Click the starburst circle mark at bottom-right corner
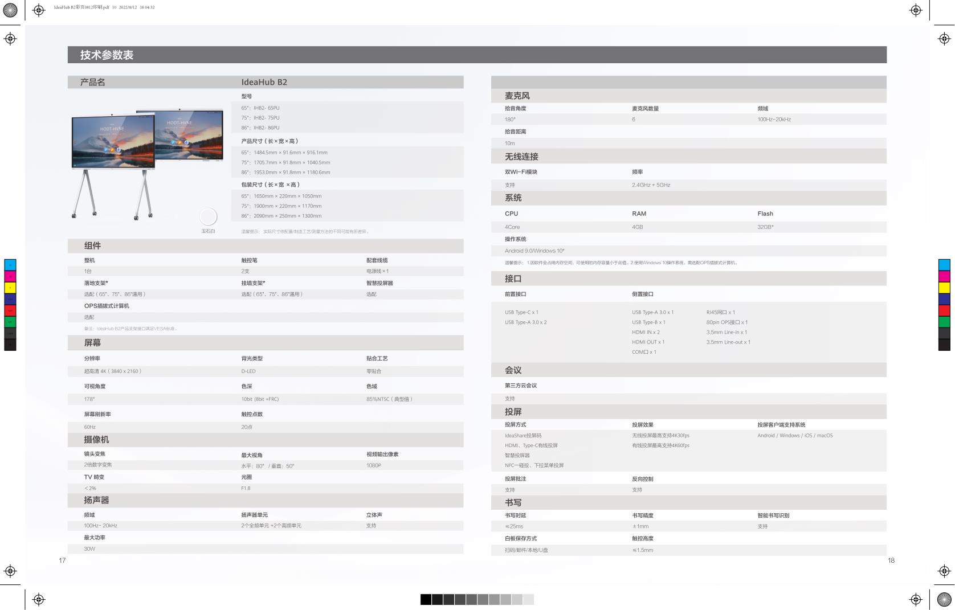 click(944, 599)
